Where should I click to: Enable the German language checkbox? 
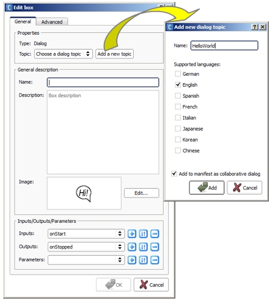pyautogui.click(x=178, y=74)
